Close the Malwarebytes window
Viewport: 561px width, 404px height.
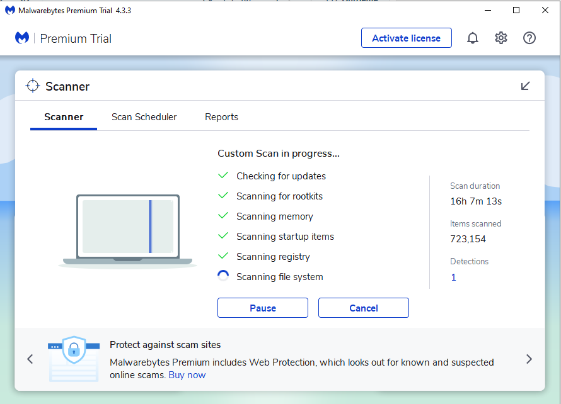[x=545, y=10]
